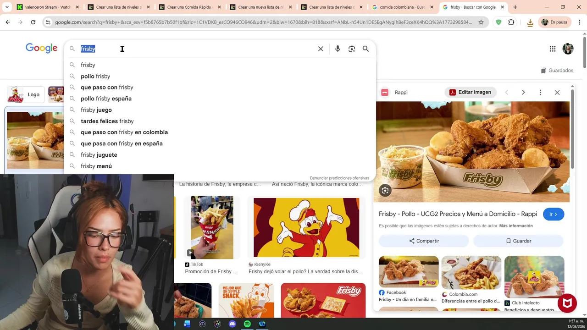Go back with browser back arrow

(x=8, y=22)
